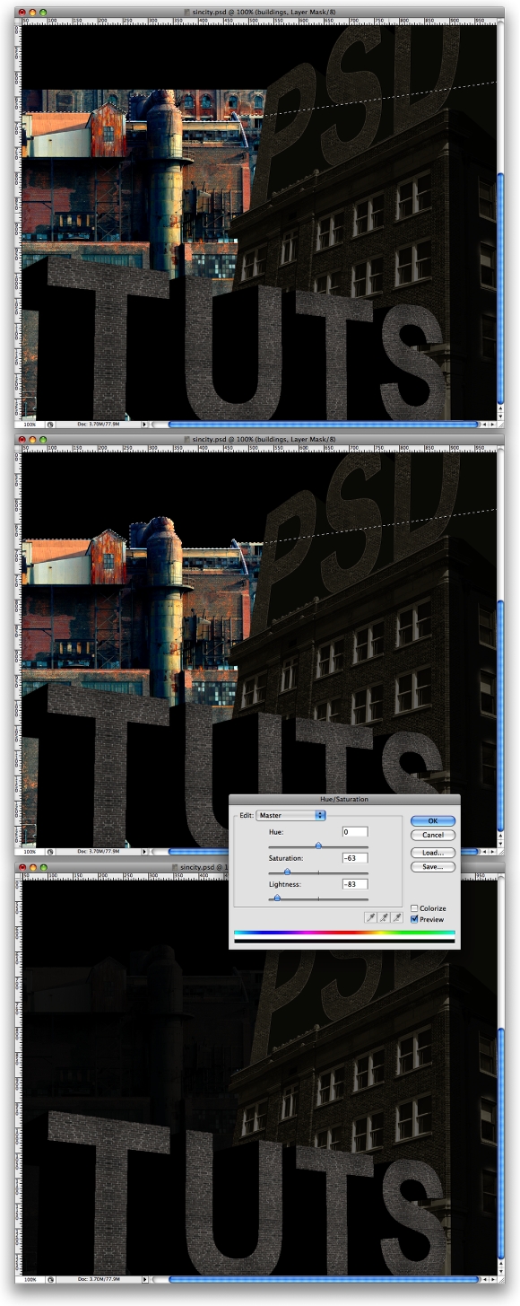
Task: Click the Lightness slider handle
Action: [x=276, y=897]
